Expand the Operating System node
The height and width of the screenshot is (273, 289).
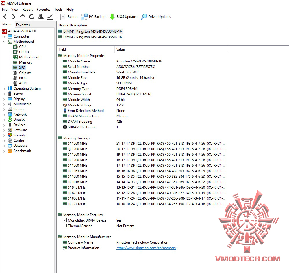point(4,89)
